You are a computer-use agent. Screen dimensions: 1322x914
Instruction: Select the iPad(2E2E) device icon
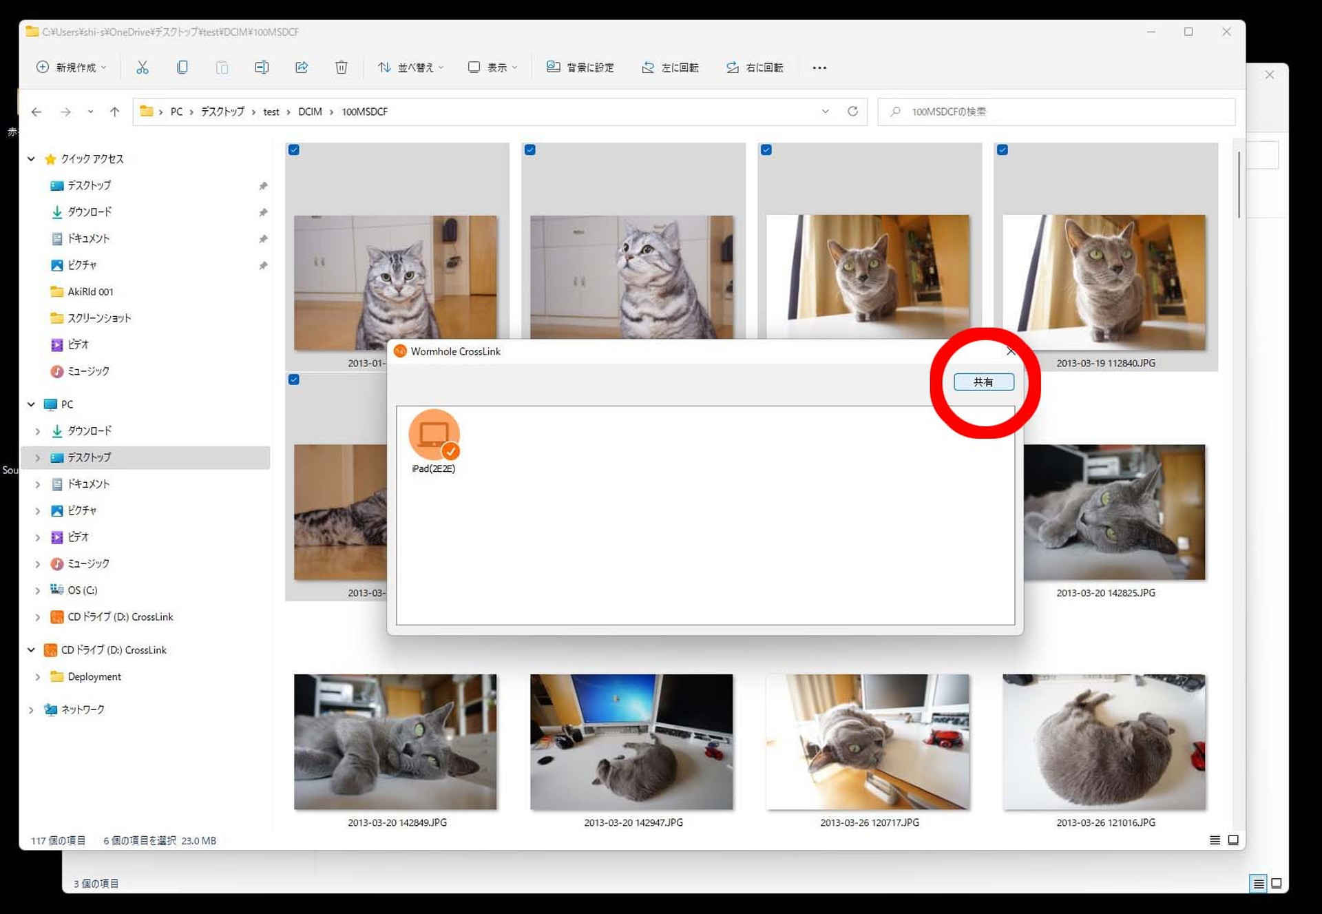pyautogui.click(x=434, y=435)
